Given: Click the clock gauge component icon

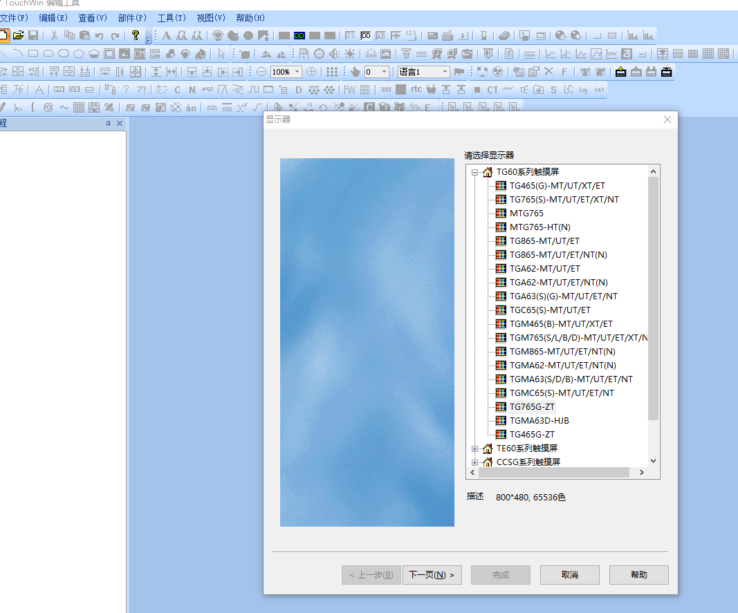Looking at the screenshot, I should (319, 54).
